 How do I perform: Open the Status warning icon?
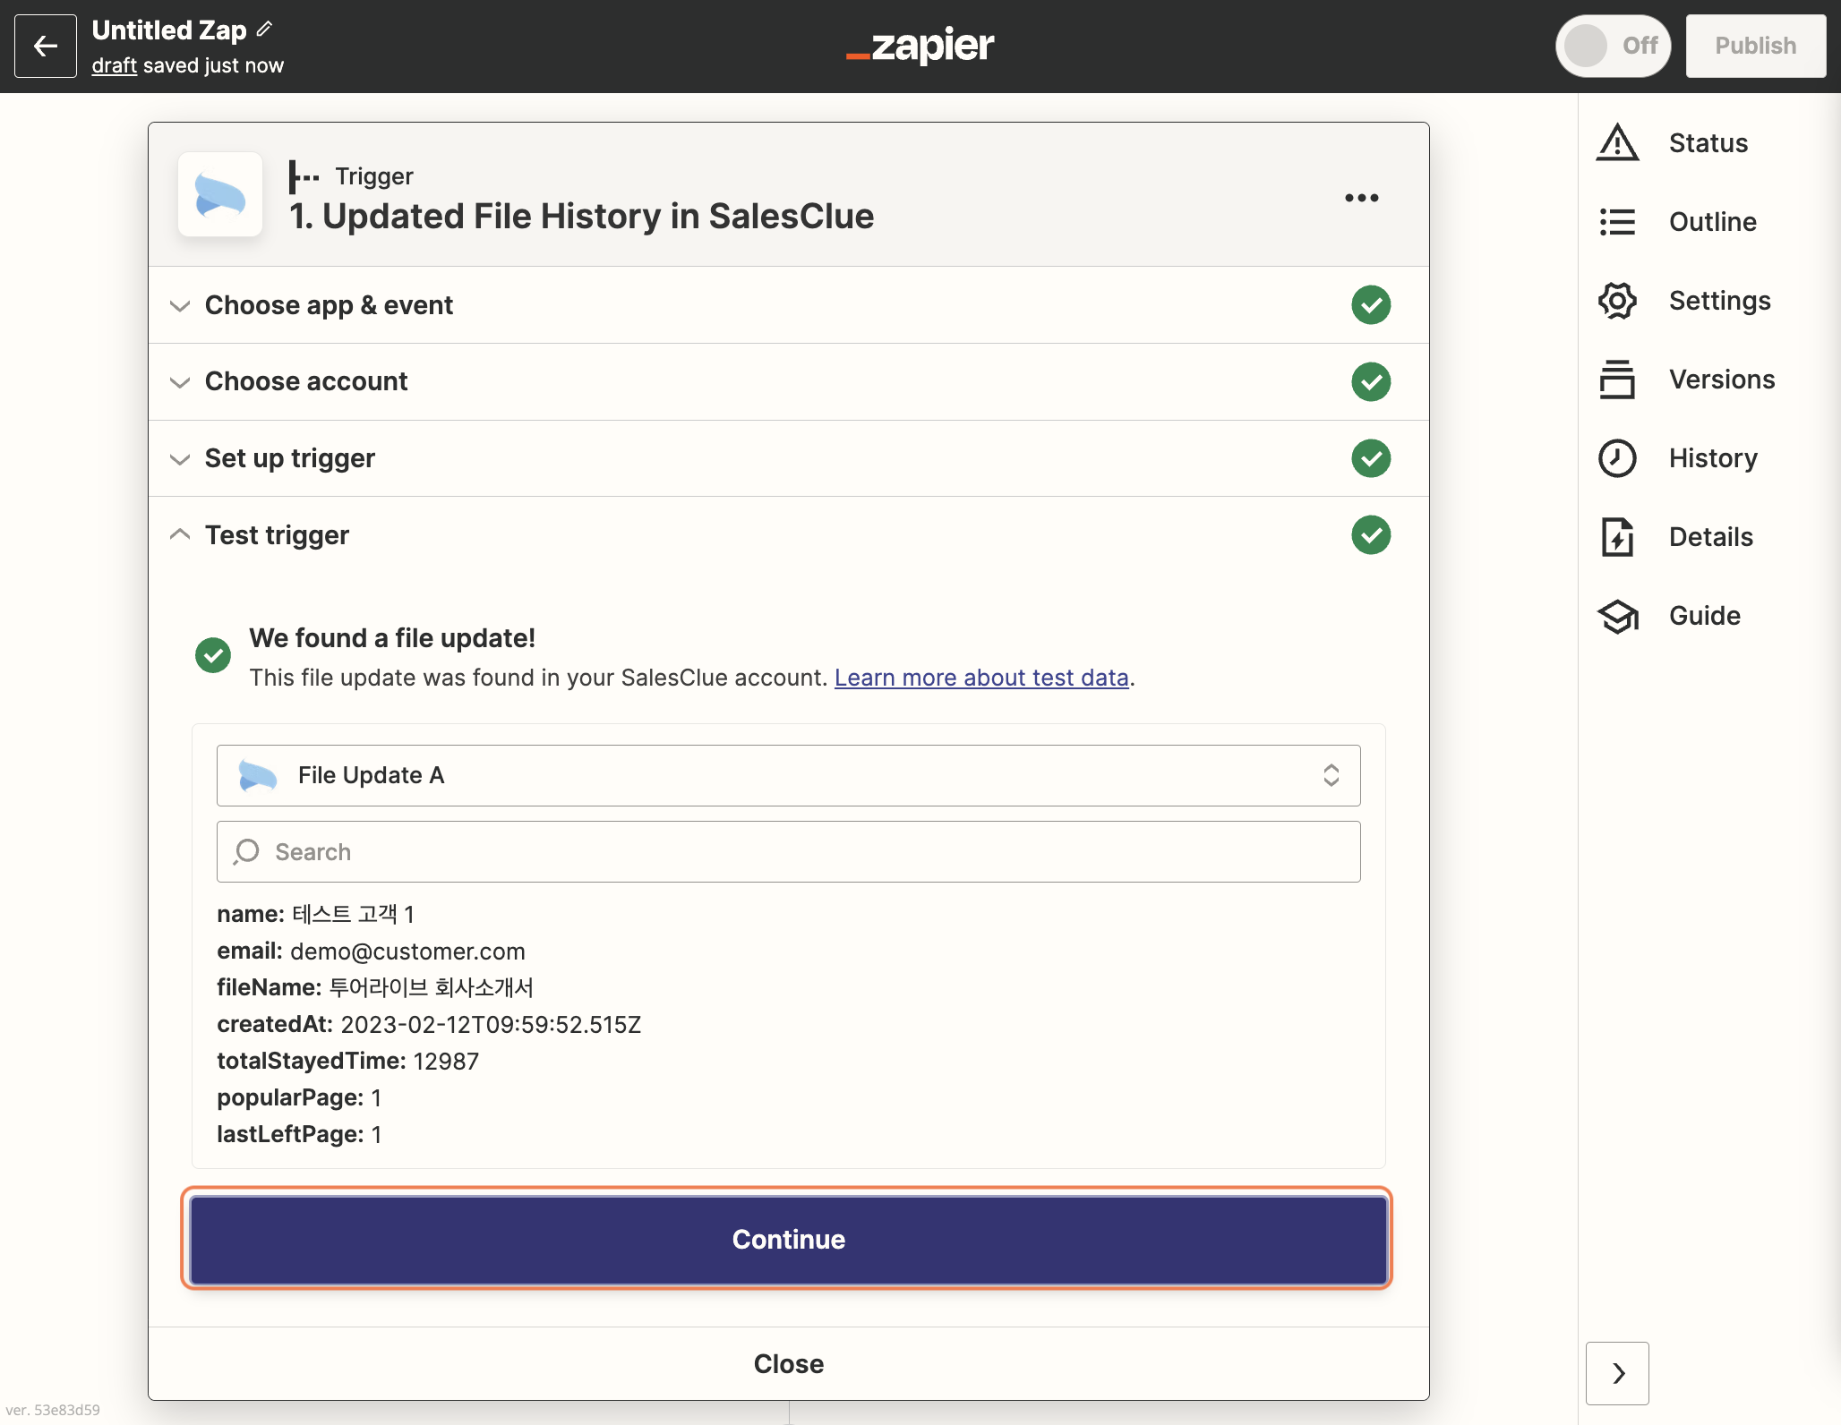(1617, 143)
